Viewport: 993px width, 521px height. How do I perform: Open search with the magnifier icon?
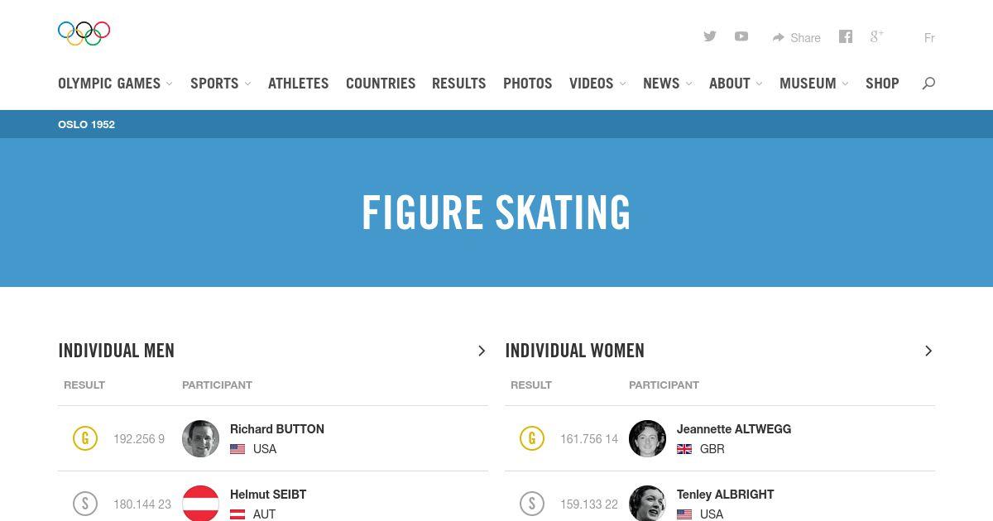coord(928,83)
